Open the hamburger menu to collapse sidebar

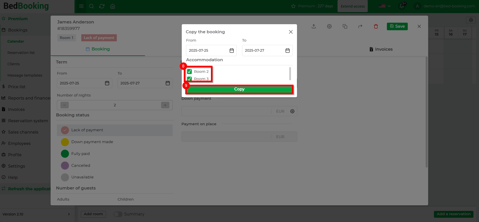point(81,6)
